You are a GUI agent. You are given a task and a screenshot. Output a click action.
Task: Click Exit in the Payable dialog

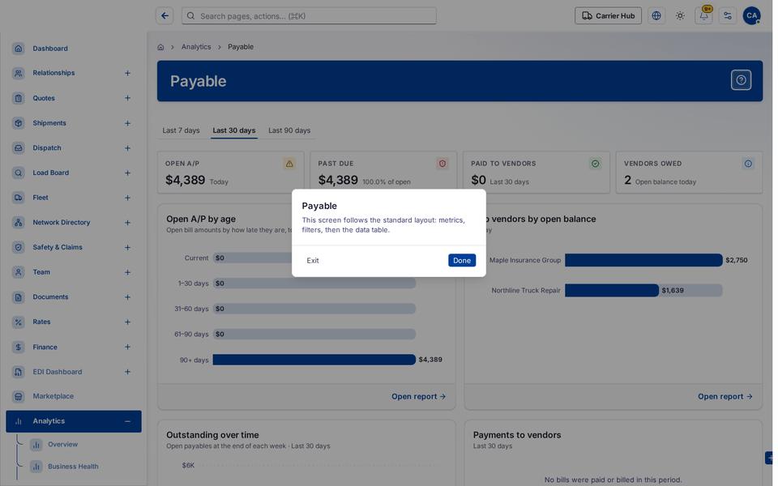(313, 261)
